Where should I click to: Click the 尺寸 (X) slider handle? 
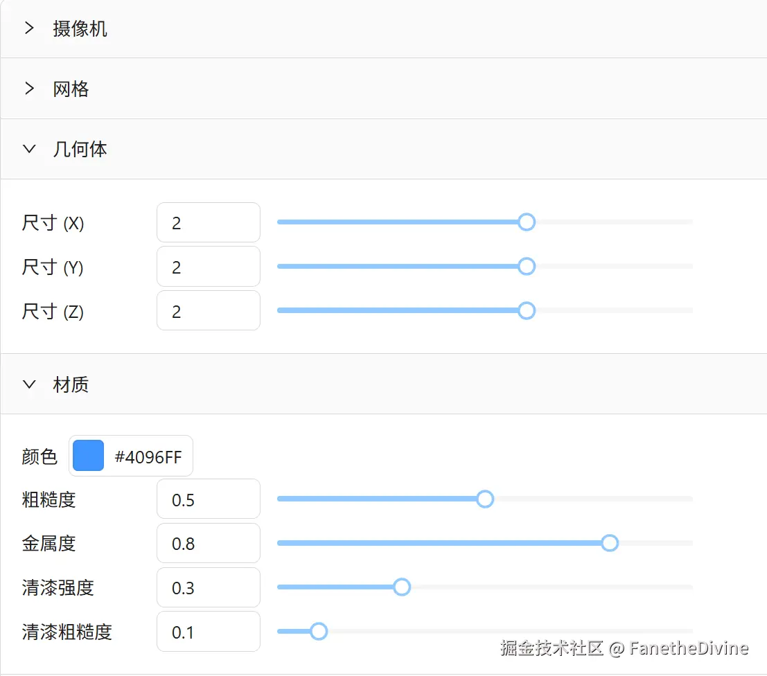coord(527,222)
